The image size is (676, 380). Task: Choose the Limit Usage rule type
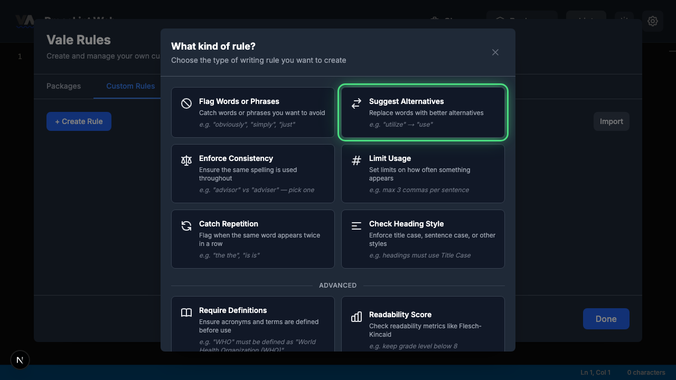click(x=423, y=174)
